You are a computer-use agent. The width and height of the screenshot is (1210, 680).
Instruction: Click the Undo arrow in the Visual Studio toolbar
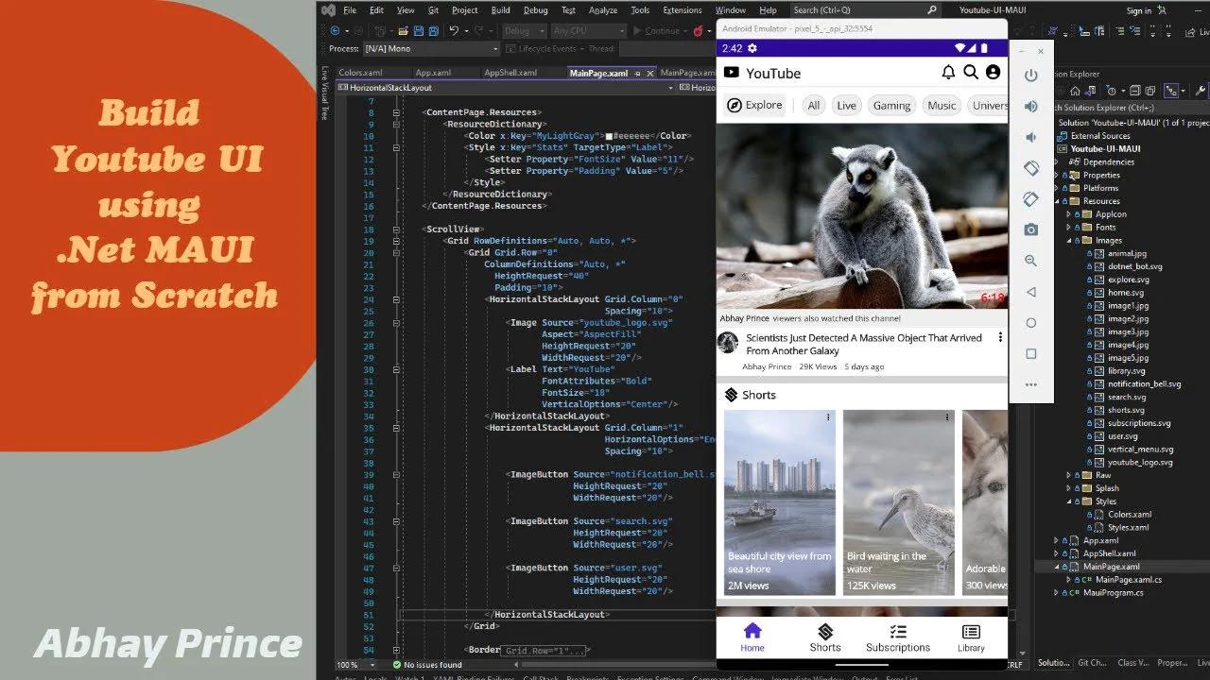coord(455,31)
